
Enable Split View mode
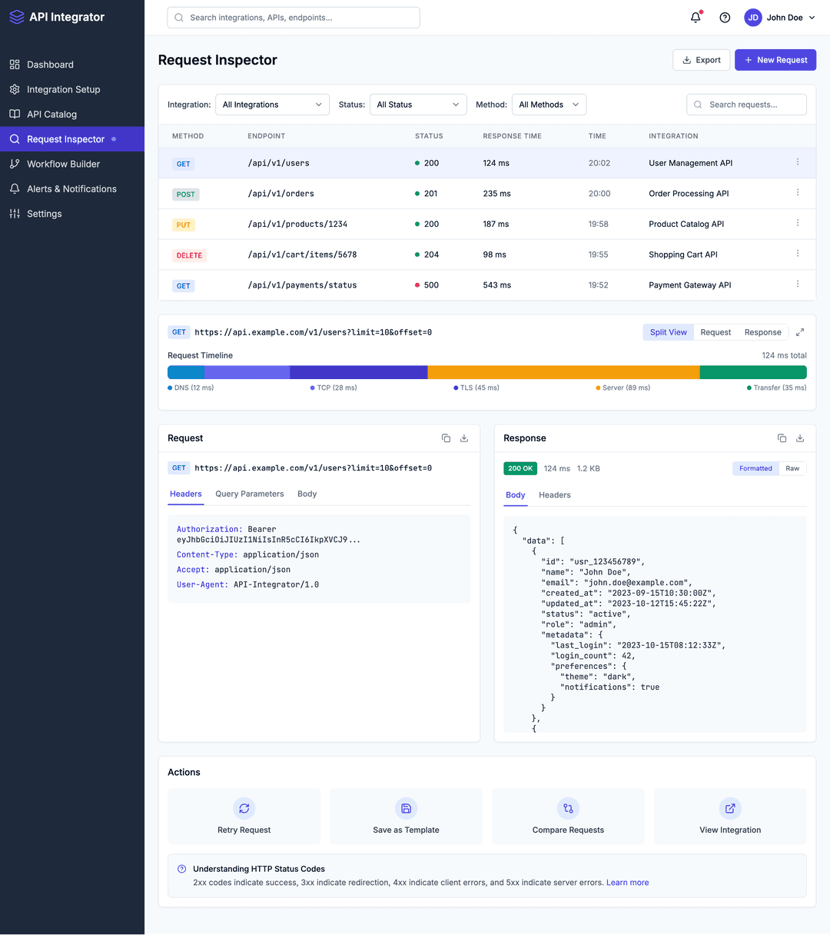click(668, 331)
